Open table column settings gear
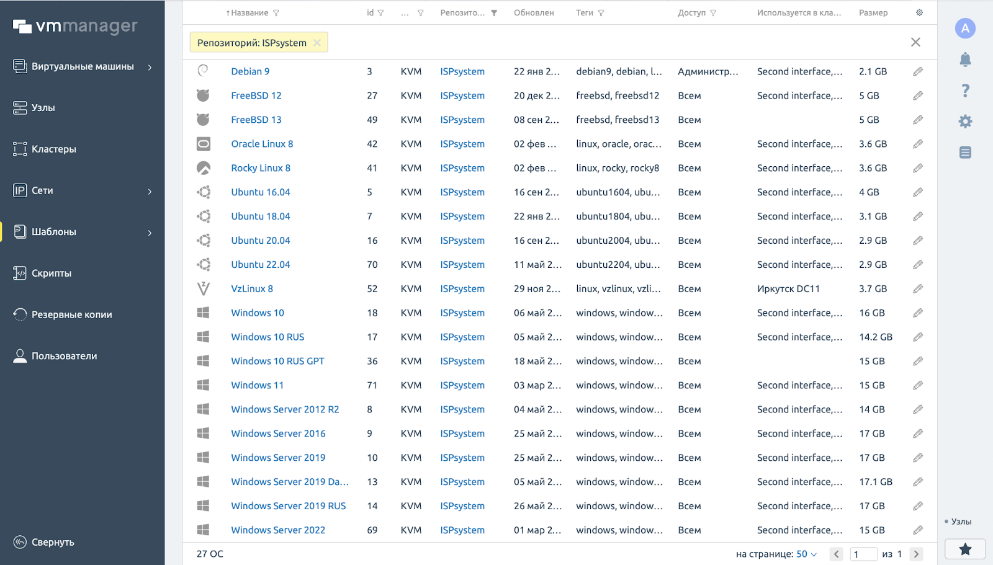Image resolution: width=993 pixels, height=565 pixels. 919,12
